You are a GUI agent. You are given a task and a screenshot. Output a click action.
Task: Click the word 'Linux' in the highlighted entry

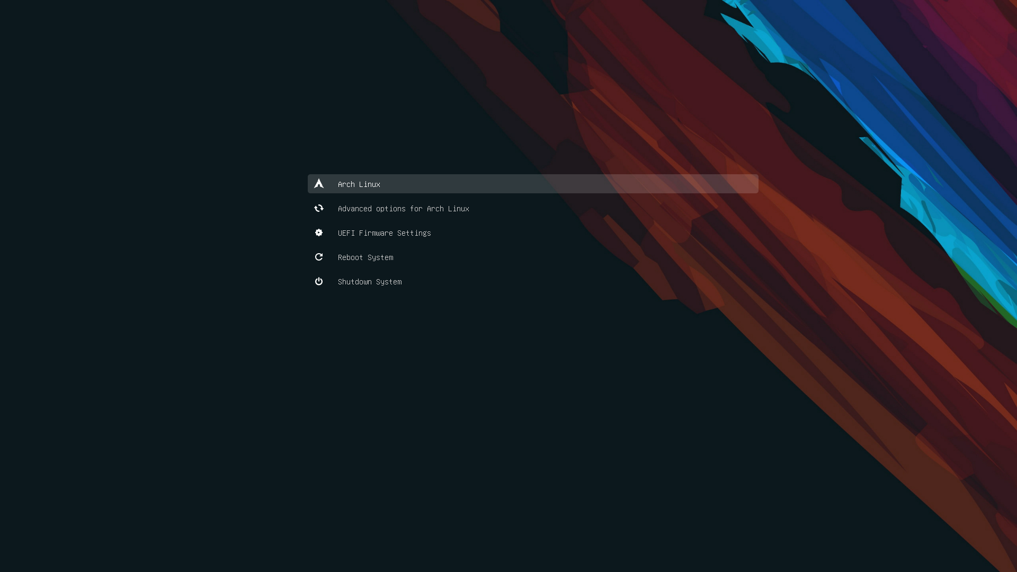(x=369, y=184)
